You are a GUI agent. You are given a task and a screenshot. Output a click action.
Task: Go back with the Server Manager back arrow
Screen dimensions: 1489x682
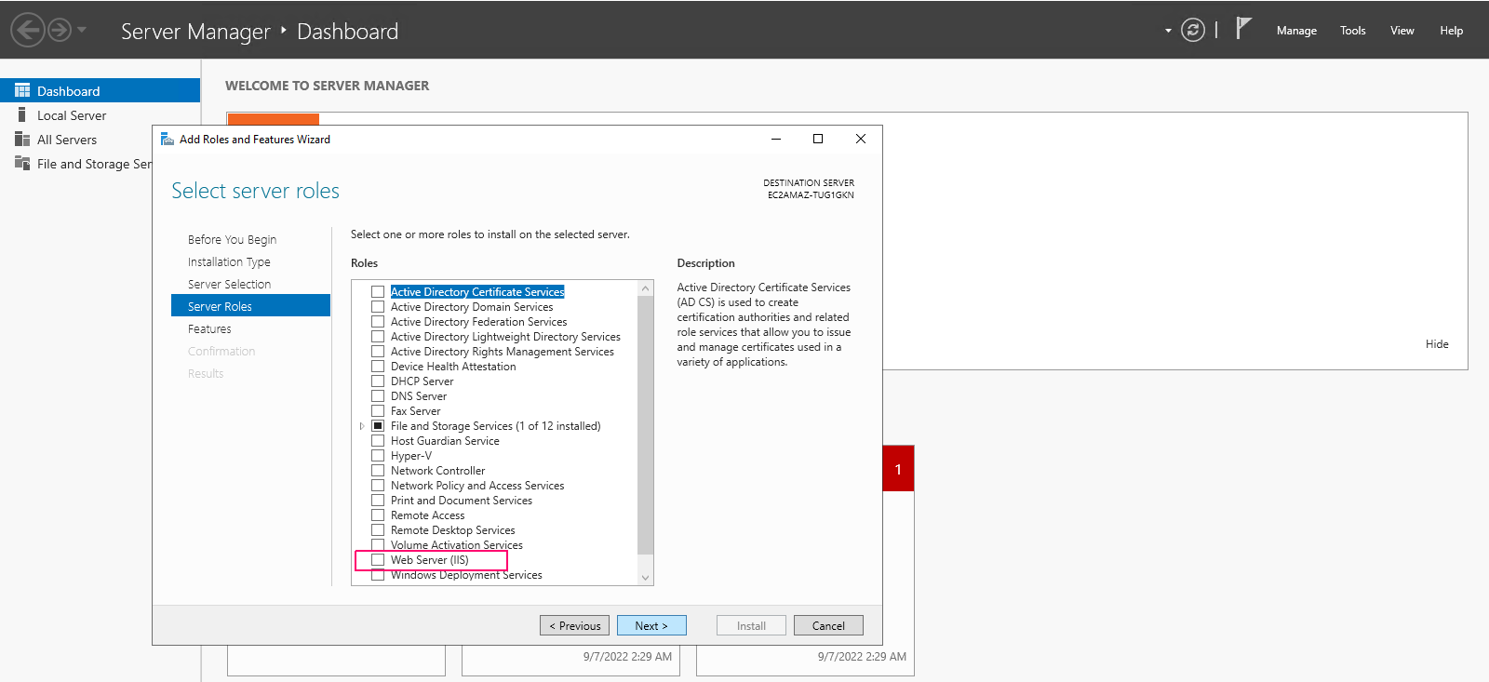pos(28,30)
